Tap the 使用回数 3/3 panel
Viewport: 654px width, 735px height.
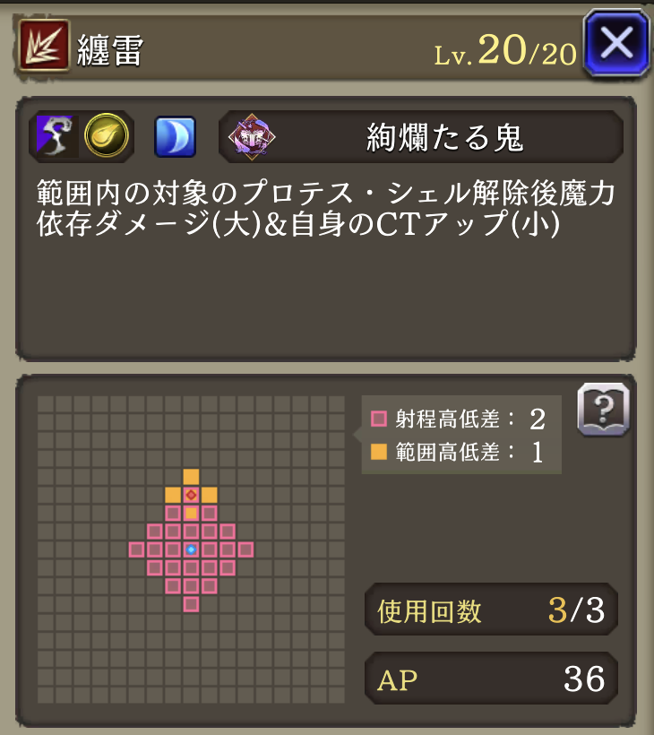491,610
